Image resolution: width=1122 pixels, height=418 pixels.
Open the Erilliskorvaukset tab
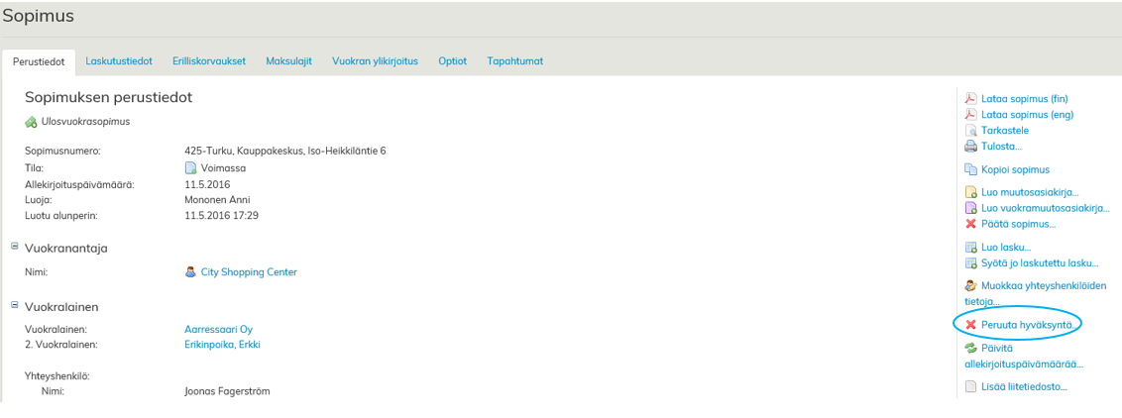click(209, 61)
